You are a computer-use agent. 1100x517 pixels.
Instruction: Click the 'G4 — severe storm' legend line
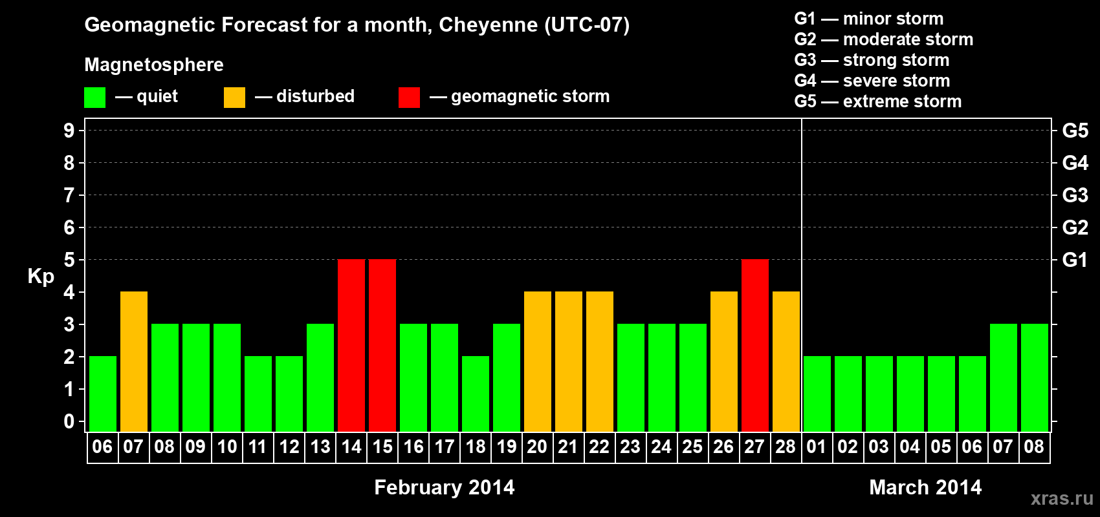[872, 81]
